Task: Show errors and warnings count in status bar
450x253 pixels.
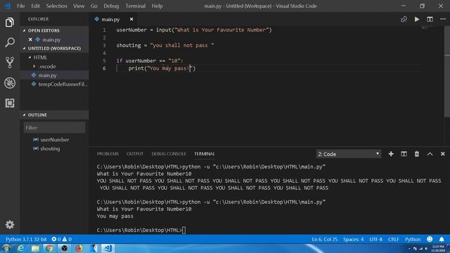Action: 62,239
